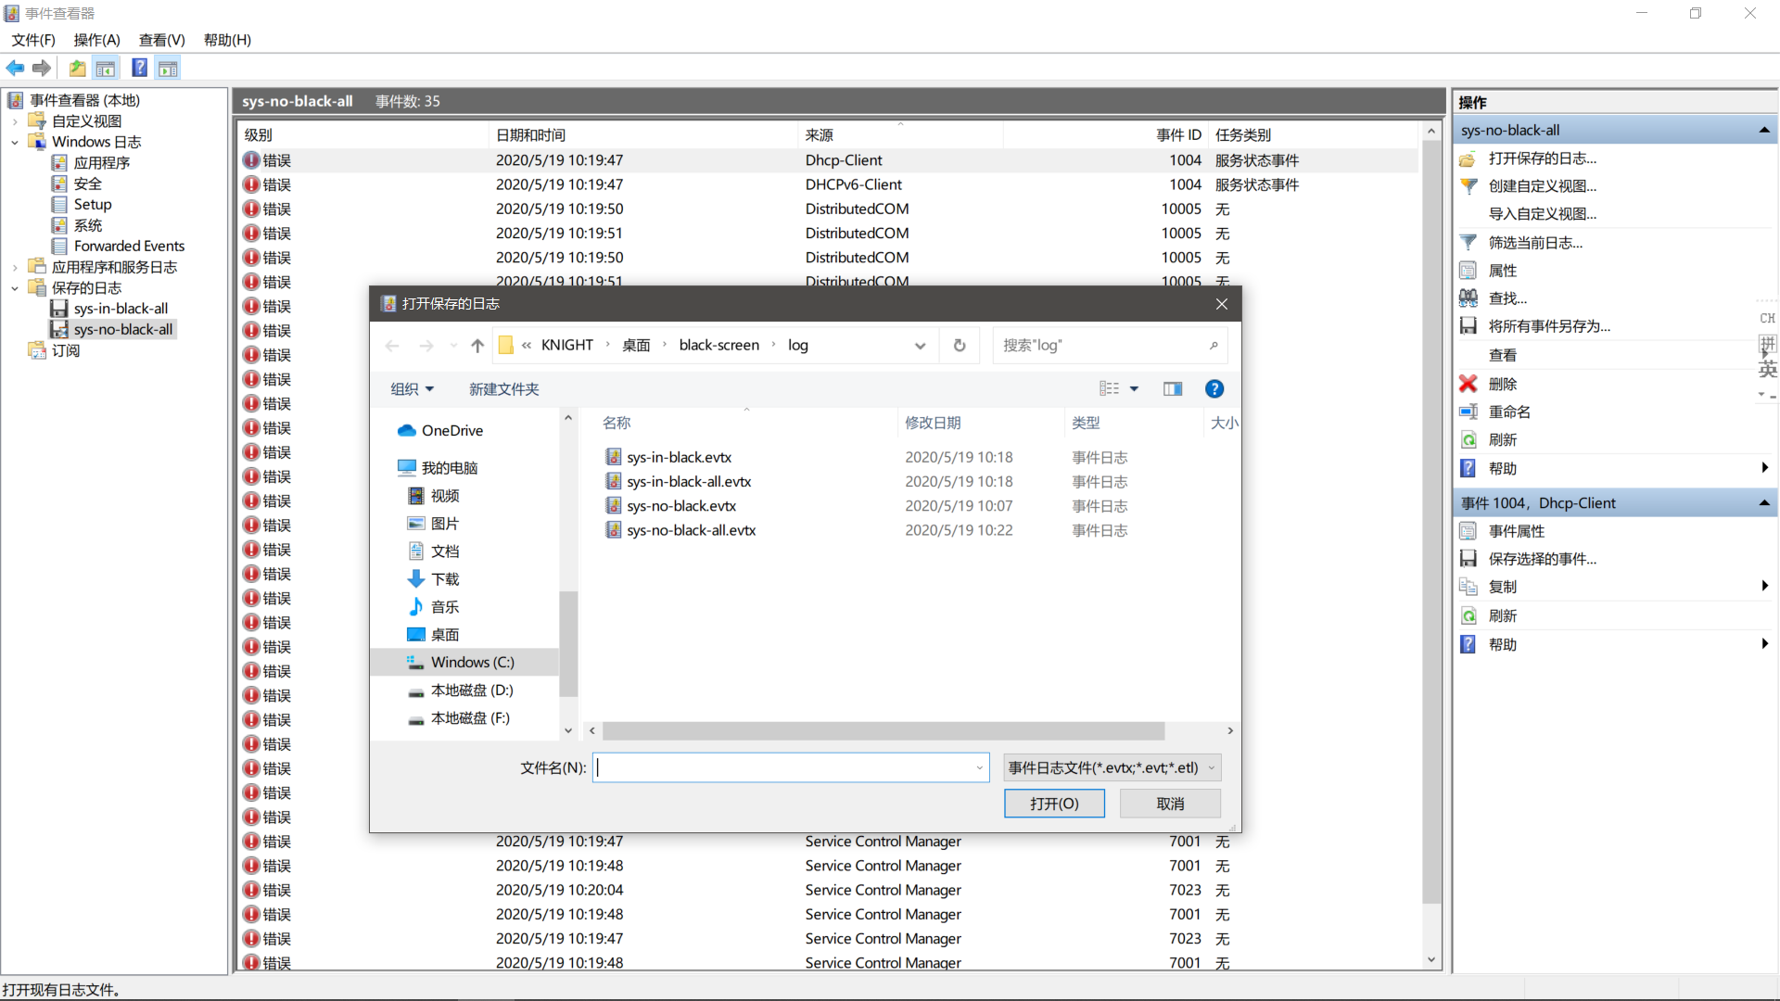1780x1001 pixels.
Task: Toggle the console tree visibility in the toolbar
Action: pos(106,68)
